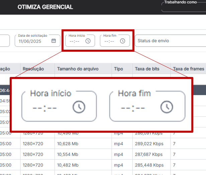Click mp4 in the 285,448 Kbps row
This screenshot has height=175, width=206.
(x=118, y=165)
